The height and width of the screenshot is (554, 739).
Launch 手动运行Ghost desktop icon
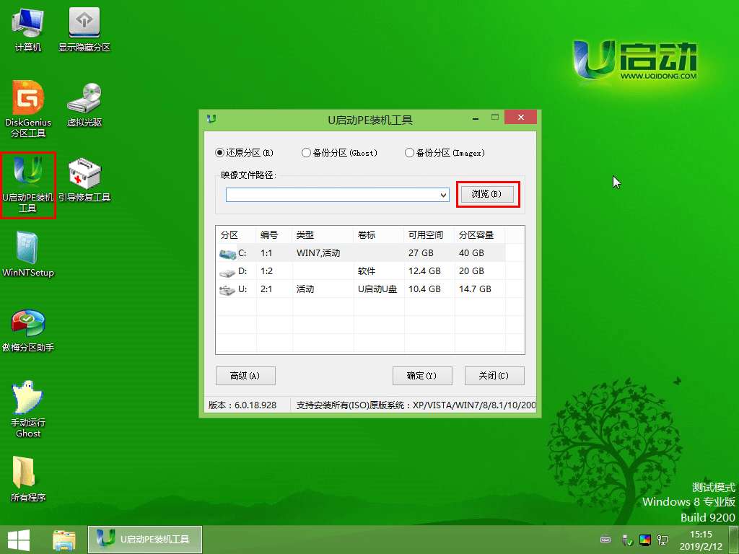click(x=28, y=409)
